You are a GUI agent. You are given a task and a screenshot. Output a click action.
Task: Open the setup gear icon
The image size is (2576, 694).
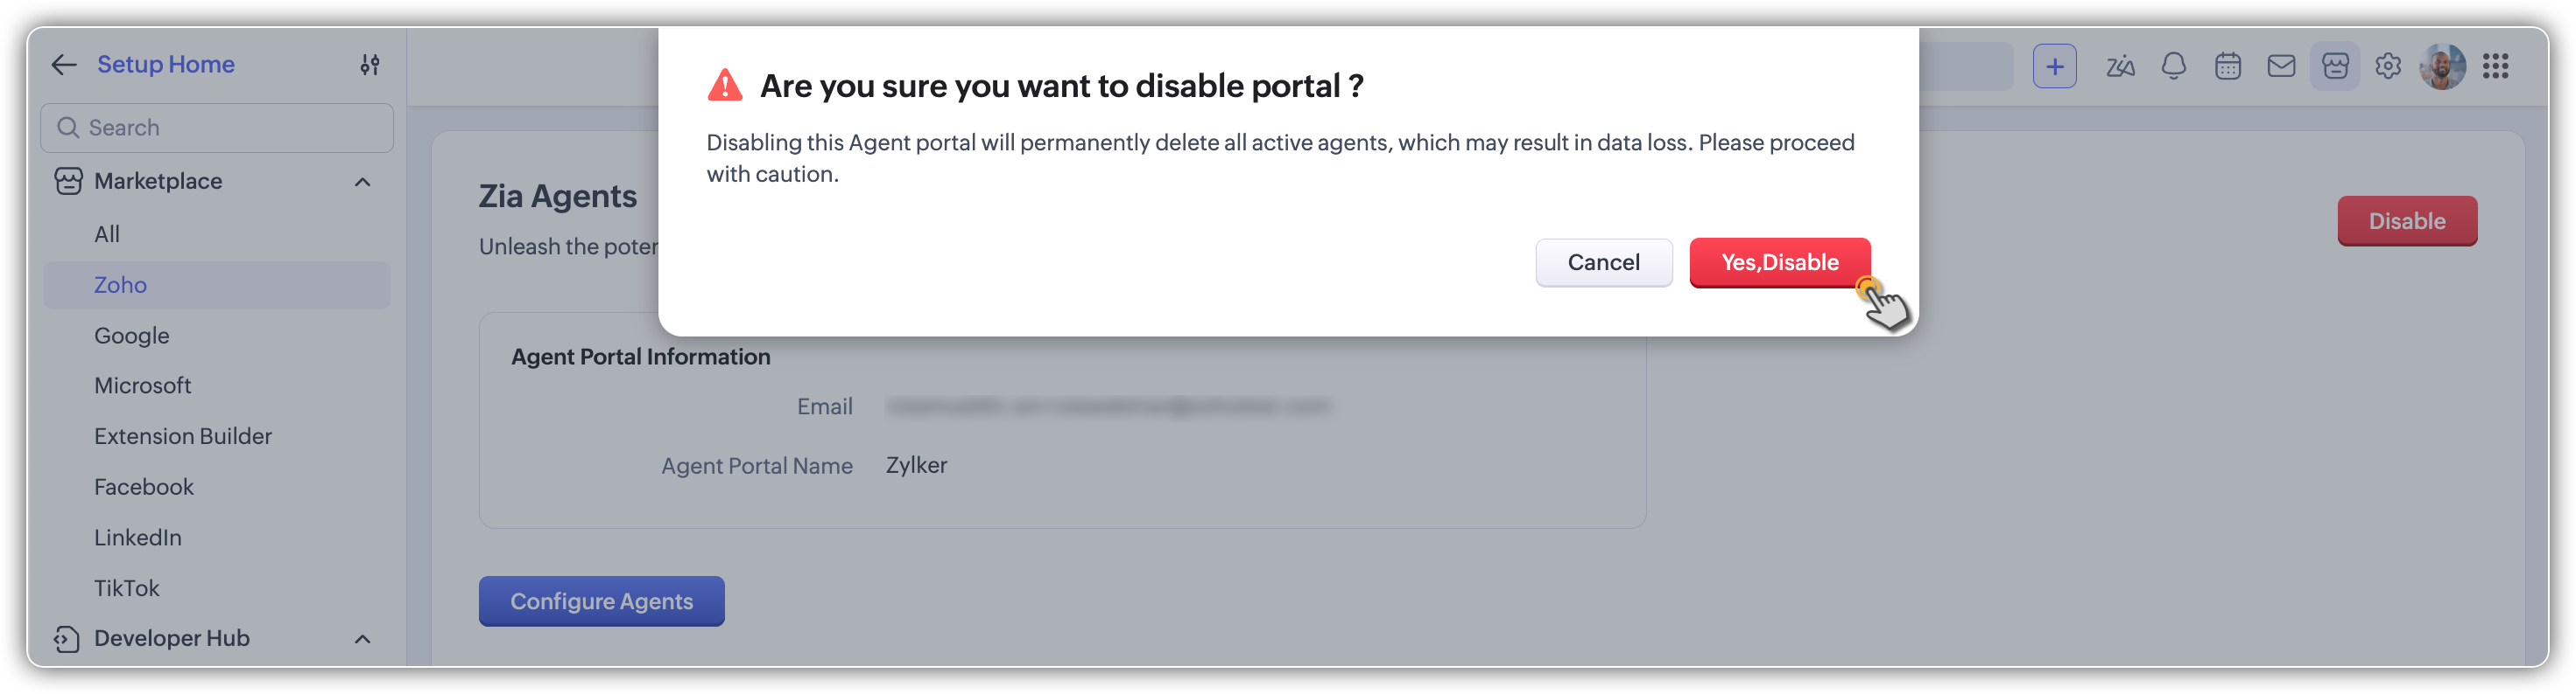[2388, 67]
